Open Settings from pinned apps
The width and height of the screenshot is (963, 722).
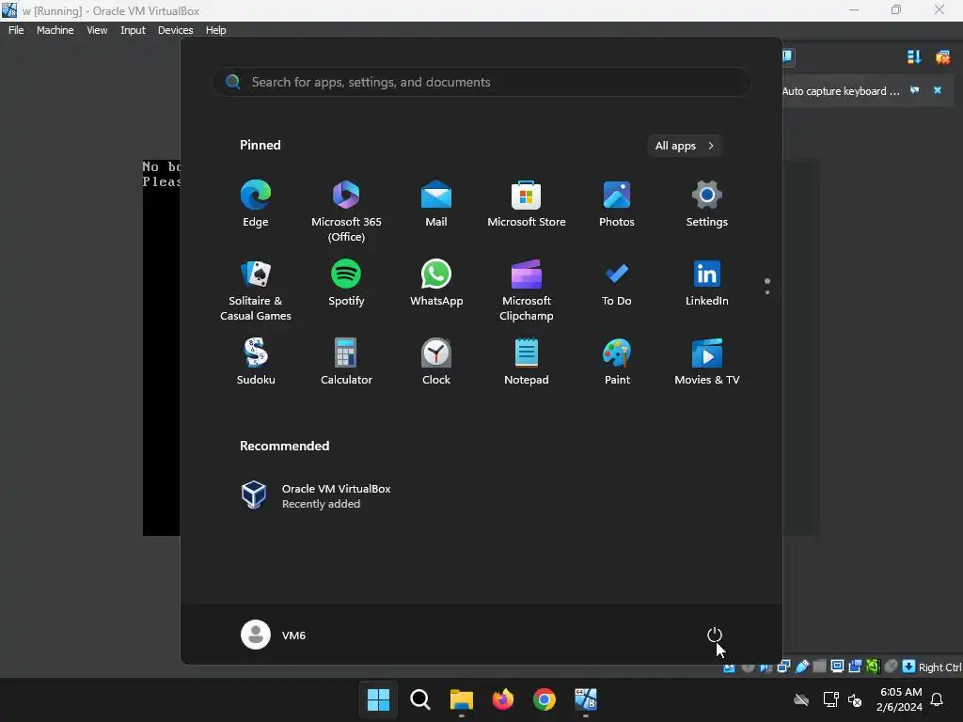pos(707,204)
